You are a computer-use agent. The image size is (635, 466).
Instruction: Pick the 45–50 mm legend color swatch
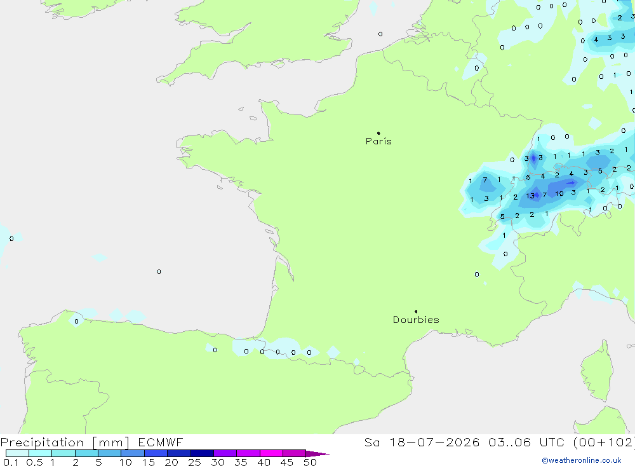pyautogui.click(x=294, y=453)
